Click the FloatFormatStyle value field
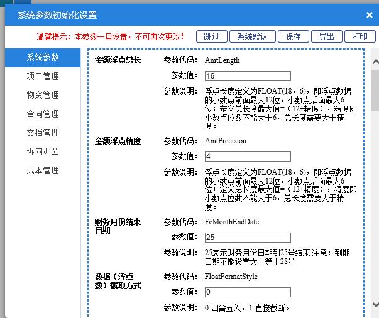Image resolution: width=379 pixels, height=318 pixels. click(248, 292)
